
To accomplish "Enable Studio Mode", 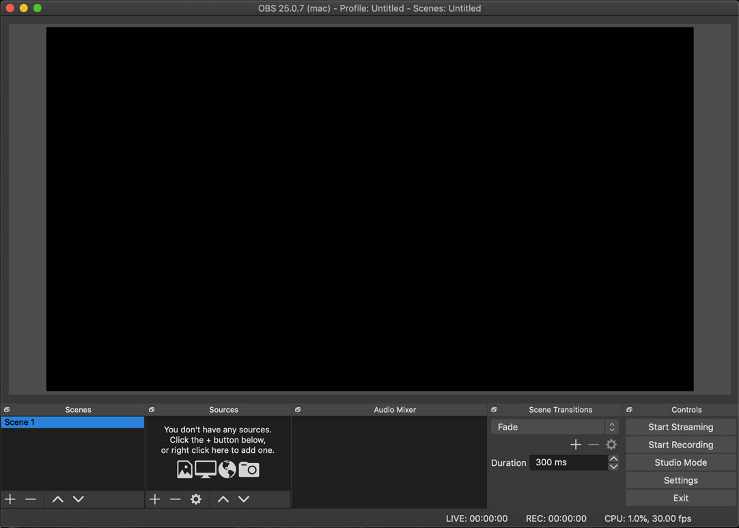I will (680, 462).
